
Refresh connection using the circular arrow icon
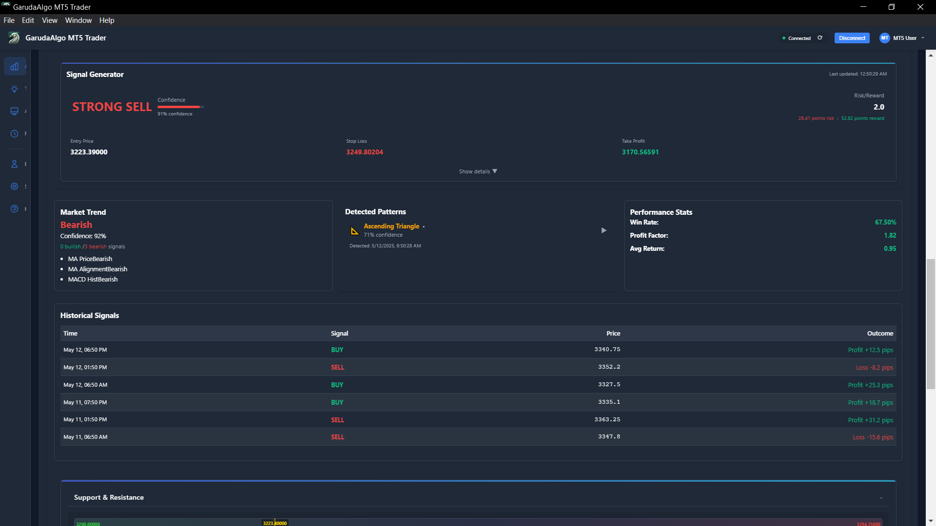tap(820, 38)
